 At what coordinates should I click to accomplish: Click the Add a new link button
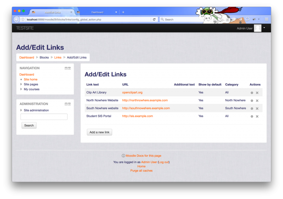99,132
